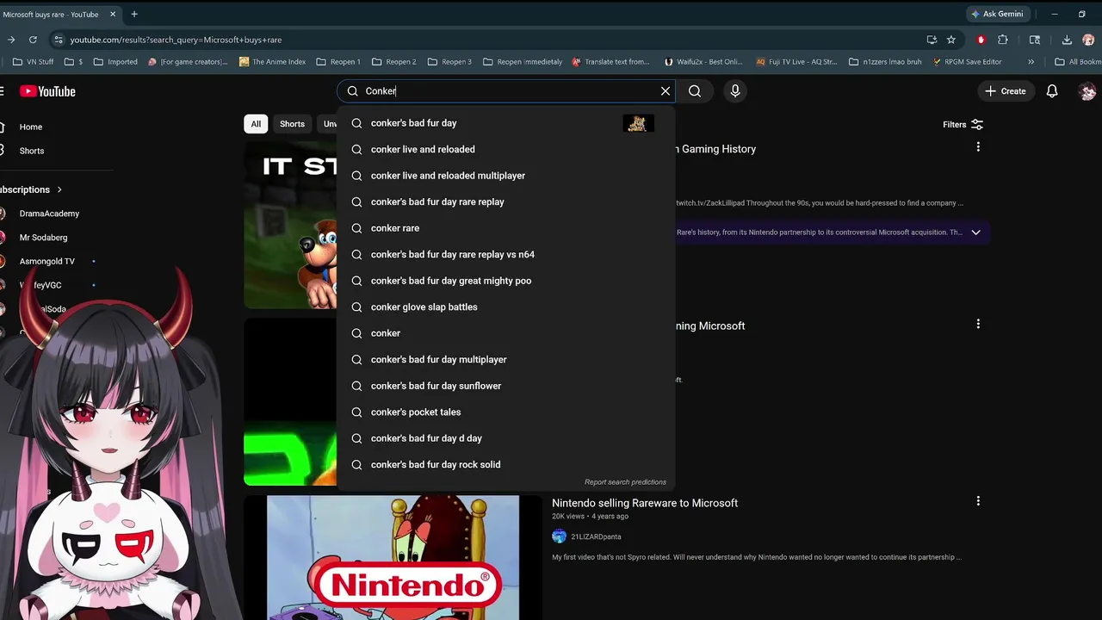Open RPGM Save Editor bookmark
This screenshot has height=620, width=1102.
pyautogui.click(x=968, y=62)
